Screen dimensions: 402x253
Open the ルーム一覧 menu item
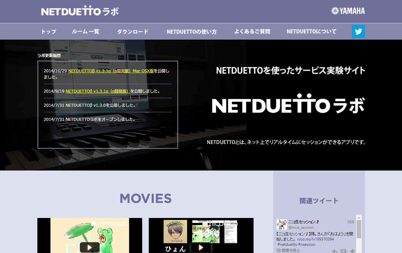pyautogui.click(x=86, y=31)
